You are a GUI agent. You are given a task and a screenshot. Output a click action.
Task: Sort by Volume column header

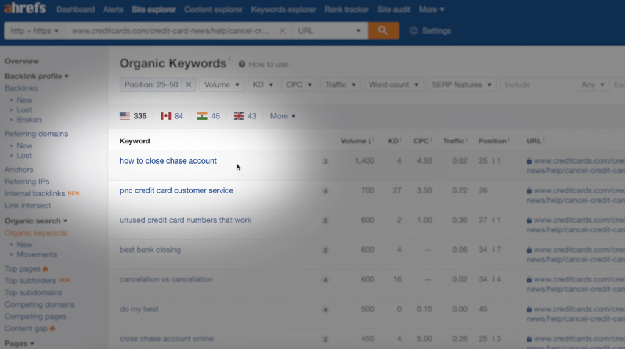point(356,141)
